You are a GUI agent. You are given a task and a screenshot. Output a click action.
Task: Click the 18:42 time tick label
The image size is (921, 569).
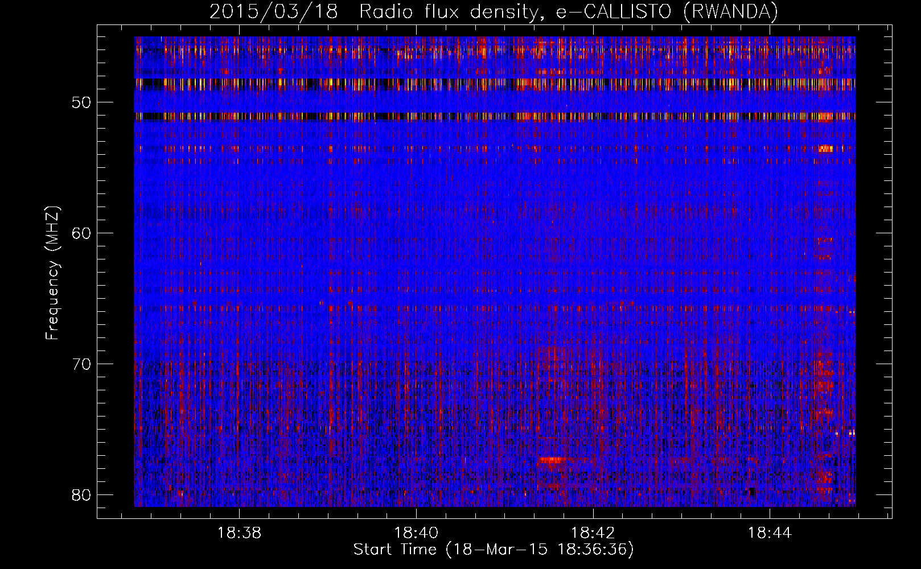click(x=593, y=533)
